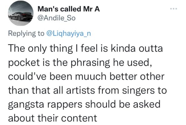The width and height of the screenshot is (186, 125).
Task: Select the word "phrasing" in the tweet
Action: (90, 63)
